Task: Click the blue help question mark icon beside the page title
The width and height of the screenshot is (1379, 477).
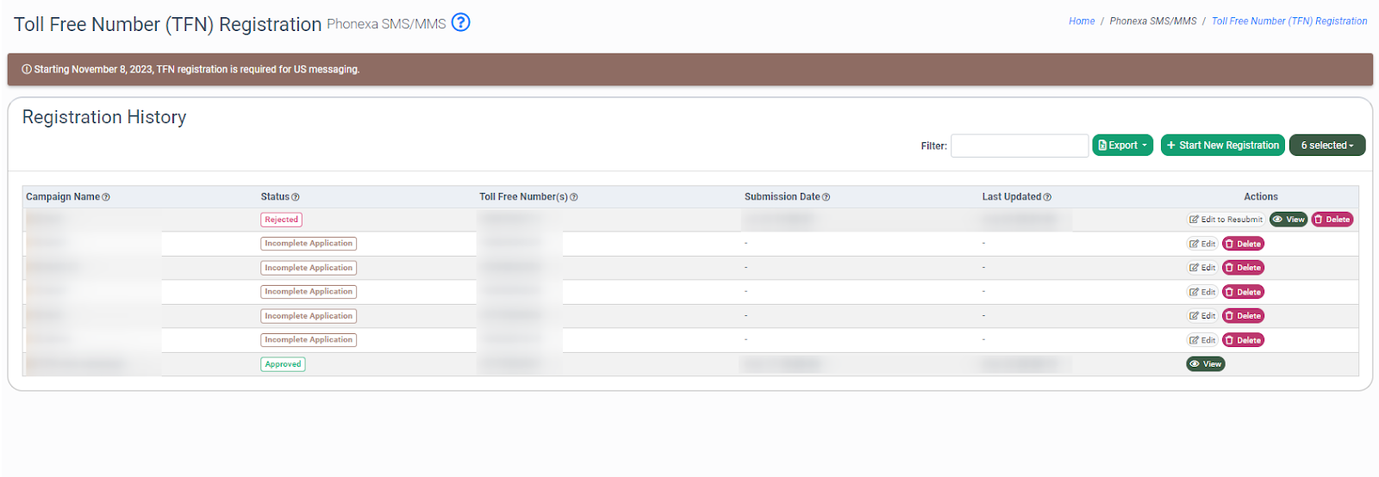Action: click(461, 23)
